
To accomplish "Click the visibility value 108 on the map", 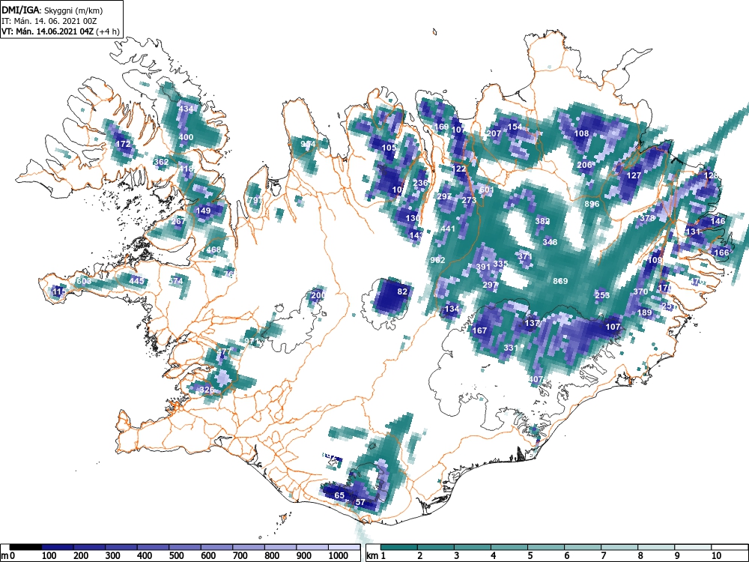I will pyautogui.click(x=581, y=133).
